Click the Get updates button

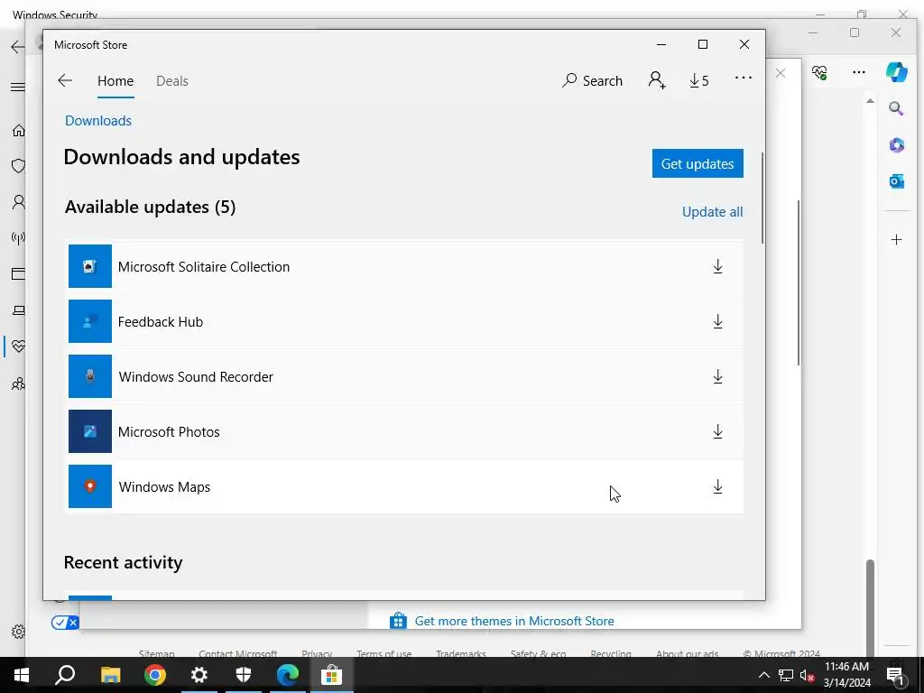pyautogui.click(x=698, y=163)
